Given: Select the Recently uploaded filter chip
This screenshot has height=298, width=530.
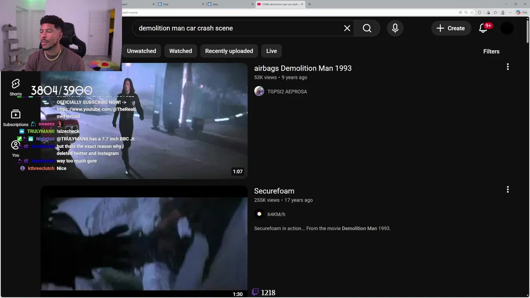Looking at the screenshot, I should point(229,51).
